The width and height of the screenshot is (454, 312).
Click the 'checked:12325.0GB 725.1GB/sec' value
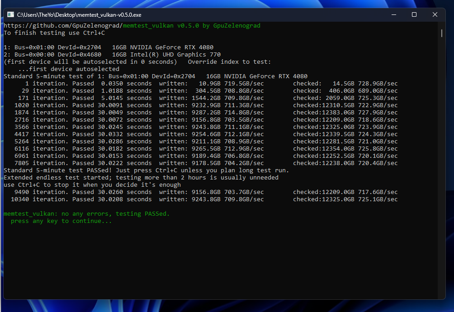click(x=345, y=199)
